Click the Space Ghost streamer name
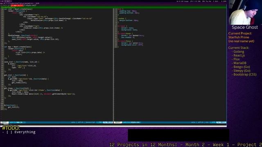This screenshot has height=147, width=262. [x=245, y=27]
